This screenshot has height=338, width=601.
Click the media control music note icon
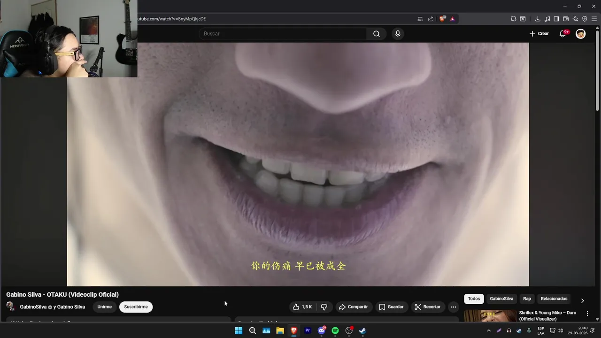547,19
